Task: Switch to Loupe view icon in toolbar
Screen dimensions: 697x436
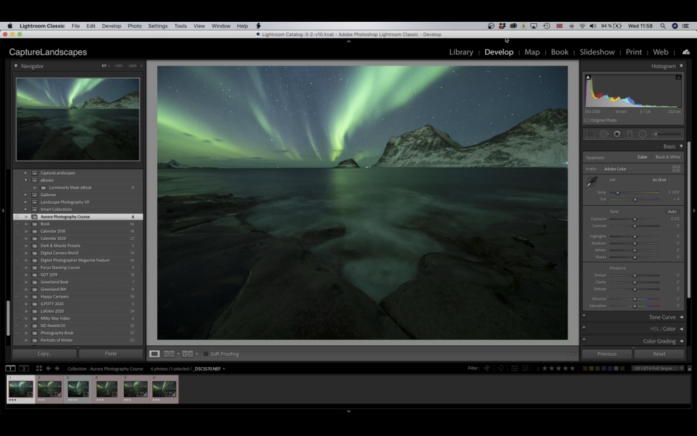Action: pos(155,354)
